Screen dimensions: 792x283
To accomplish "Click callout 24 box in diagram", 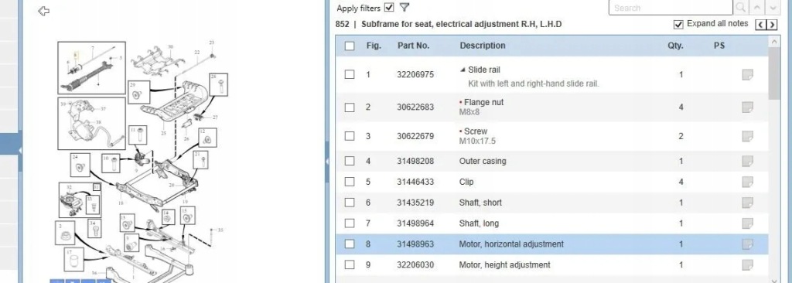I will tap(80, 165).
